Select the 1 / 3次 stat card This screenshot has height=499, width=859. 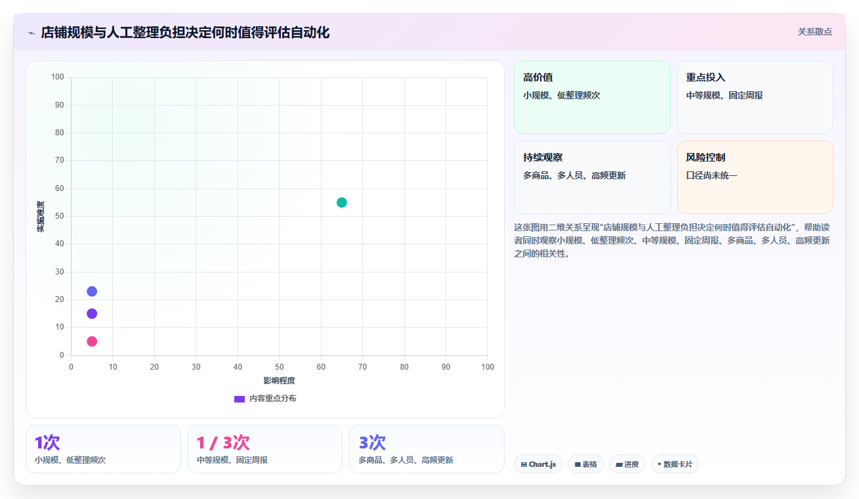click(x=265, y=449)
